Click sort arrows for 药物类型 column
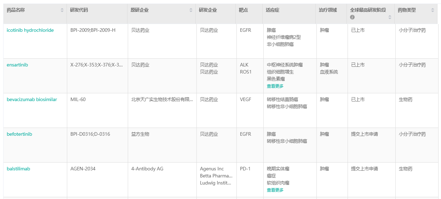 (433, 10)
